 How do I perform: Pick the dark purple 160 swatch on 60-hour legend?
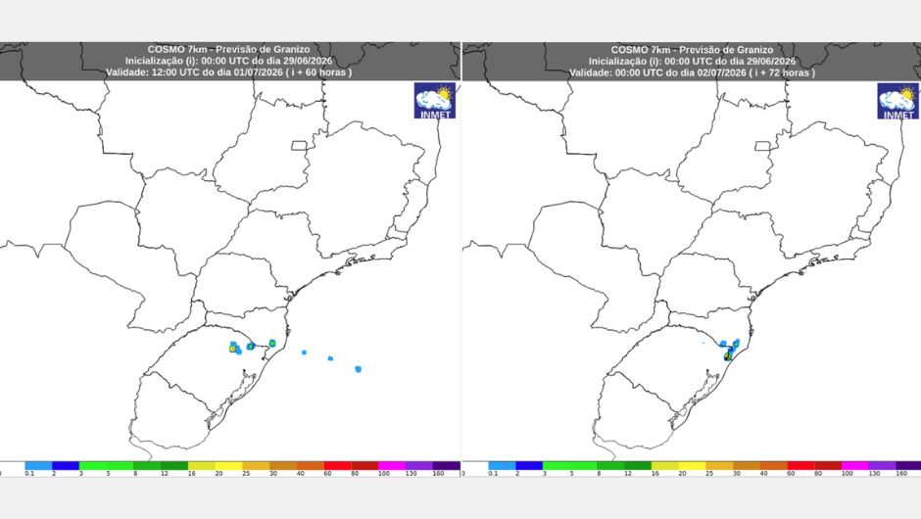[x=447, y=465]
